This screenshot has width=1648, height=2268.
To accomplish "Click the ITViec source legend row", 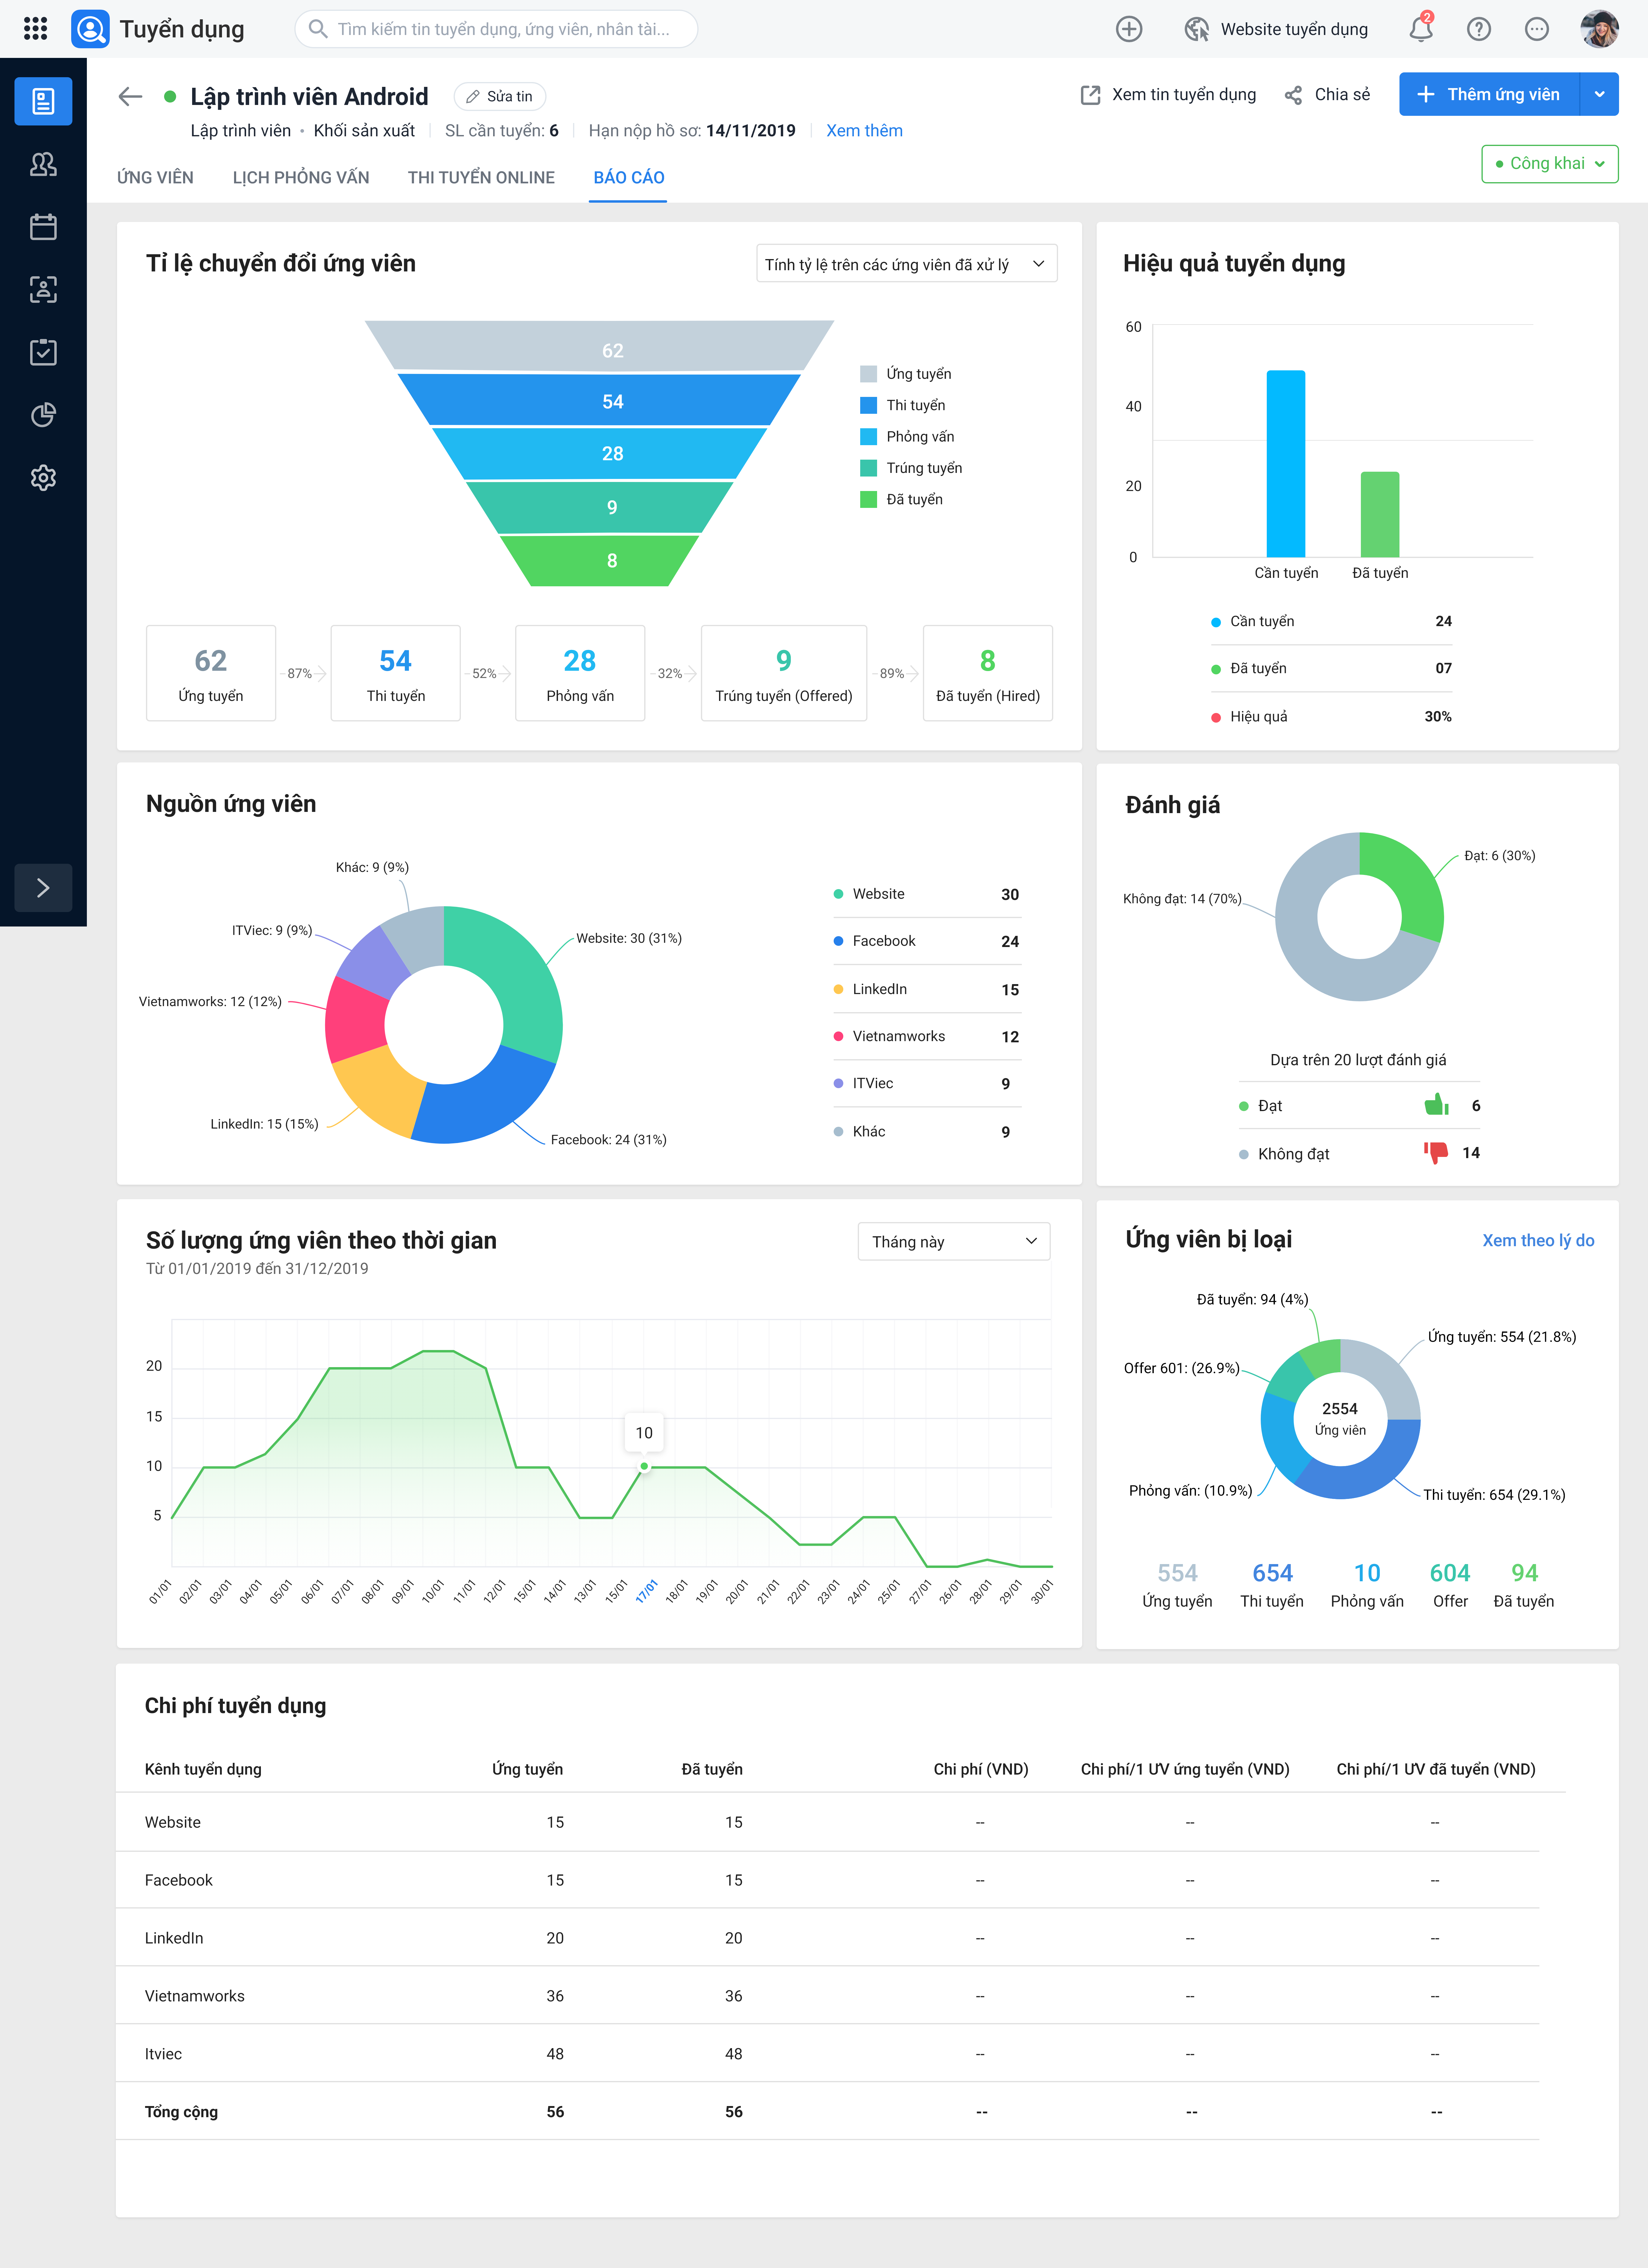I will click(x=927, y=1083).
